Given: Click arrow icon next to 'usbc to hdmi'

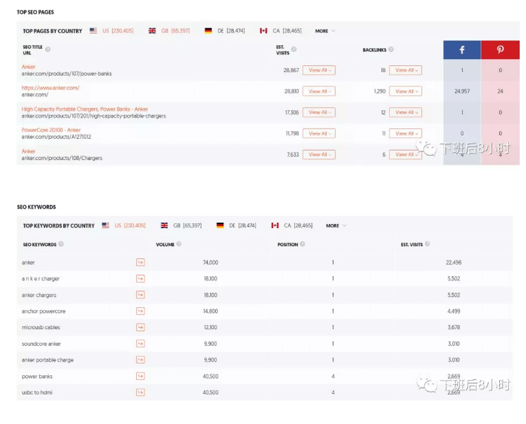Looking at the screenshot, I should (140, 392).
